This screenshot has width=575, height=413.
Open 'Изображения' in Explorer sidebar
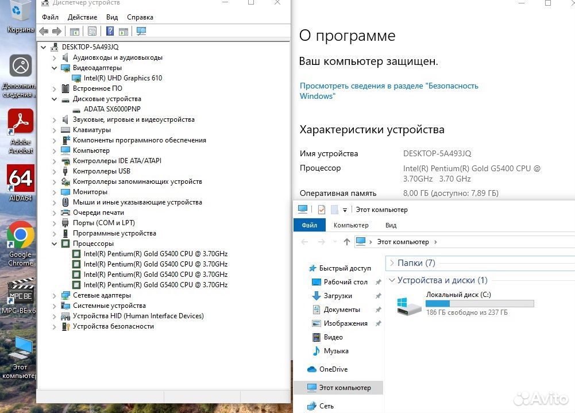click(x=339, y=323)
